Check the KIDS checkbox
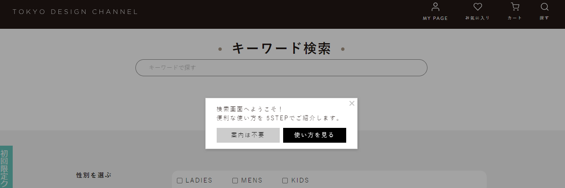This screenshot has width=565, height=188. pyautogui.click(x=285, y=181)
